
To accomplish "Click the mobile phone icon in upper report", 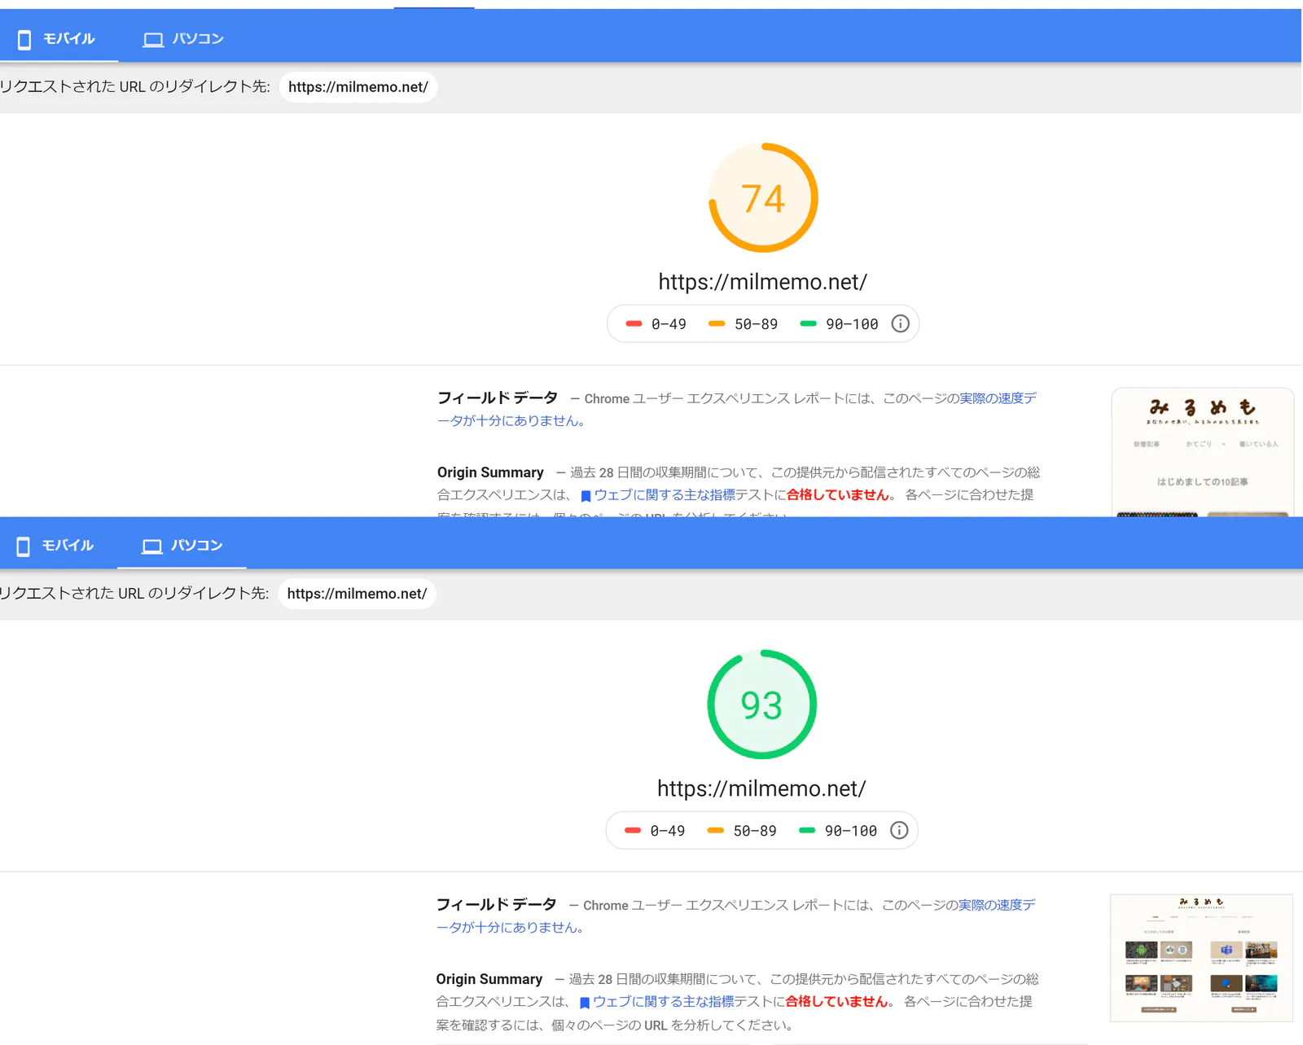I will (x=24, y=40).
